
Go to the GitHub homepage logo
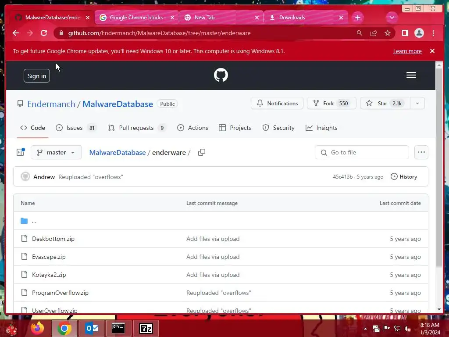pos(221,75)
